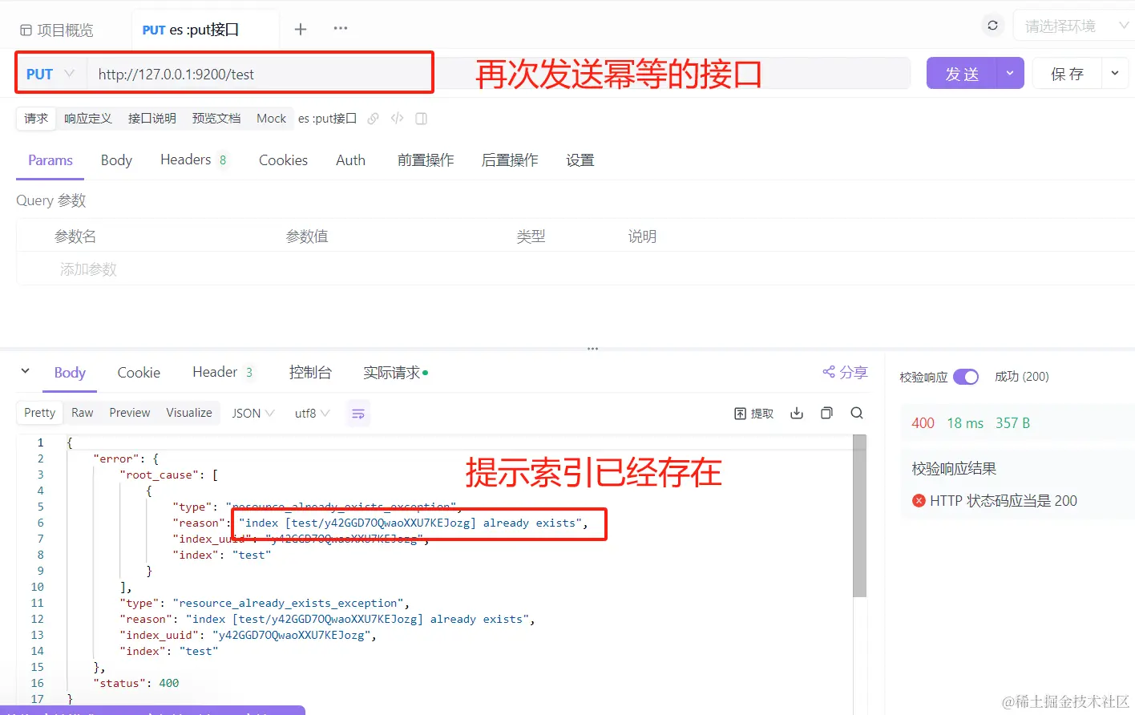
Task: Open the more tabs ellipsis menu
Action: coord(341,28)
